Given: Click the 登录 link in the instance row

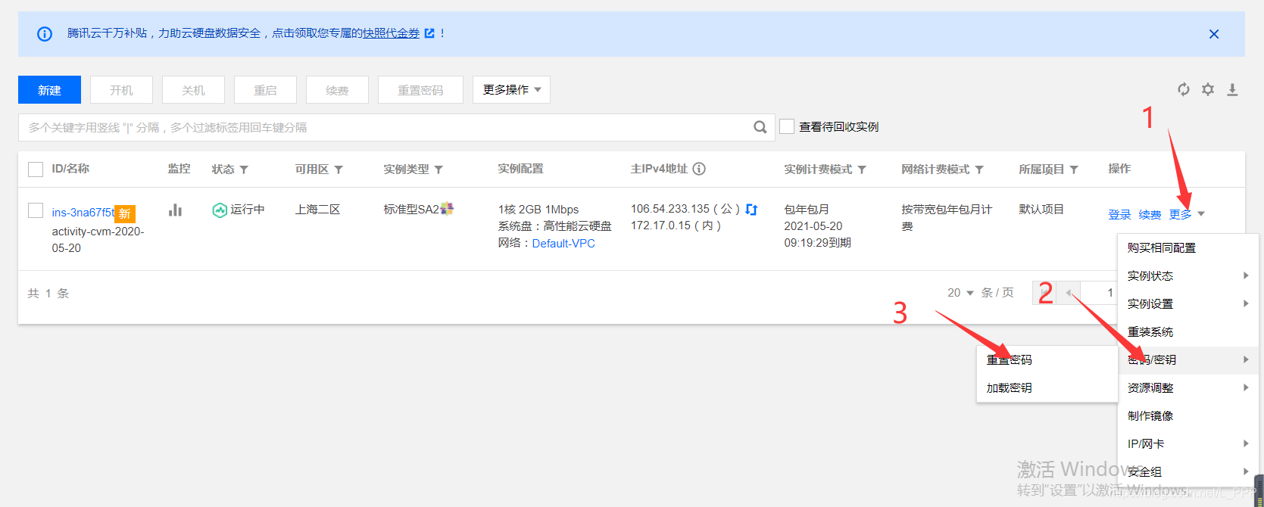Looking at the screenshot, I should (1119, 215).
